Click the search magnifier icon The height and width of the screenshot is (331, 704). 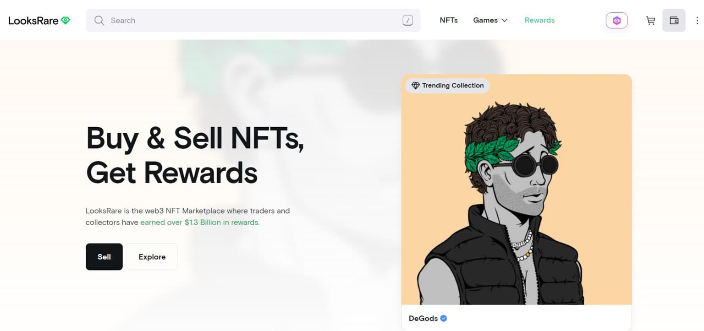click(99, 21)
